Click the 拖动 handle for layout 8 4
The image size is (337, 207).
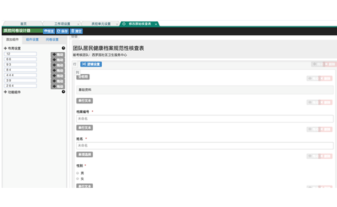tap(58, 70)
